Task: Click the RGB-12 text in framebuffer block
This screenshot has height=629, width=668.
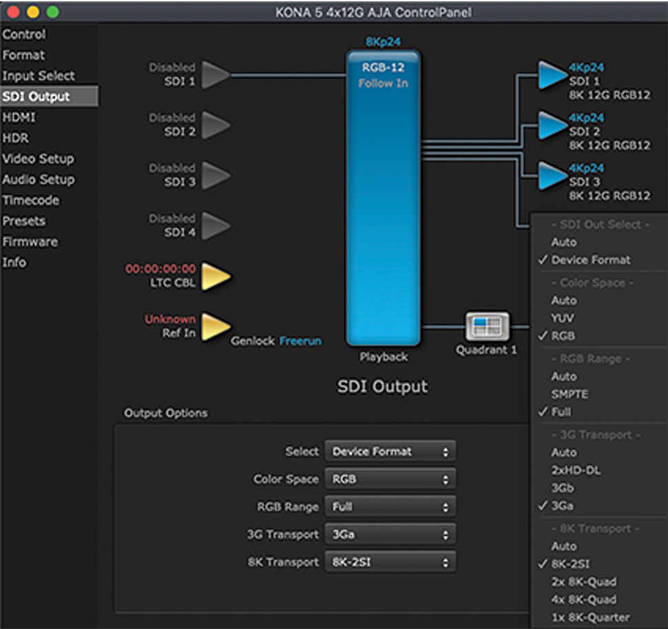Action: point(383,68)
